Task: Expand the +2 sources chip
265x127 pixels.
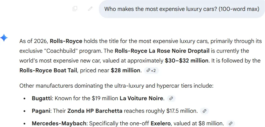Action: click(151, 71)
